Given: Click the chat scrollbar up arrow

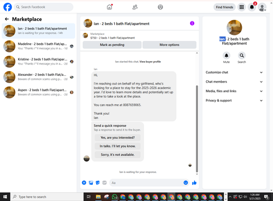Looking at the screenshot, I should [x=197, y=53].
